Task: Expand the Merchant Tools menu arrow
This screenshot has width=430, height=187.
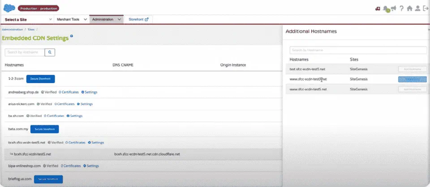Action: click(x=85, y=19)
